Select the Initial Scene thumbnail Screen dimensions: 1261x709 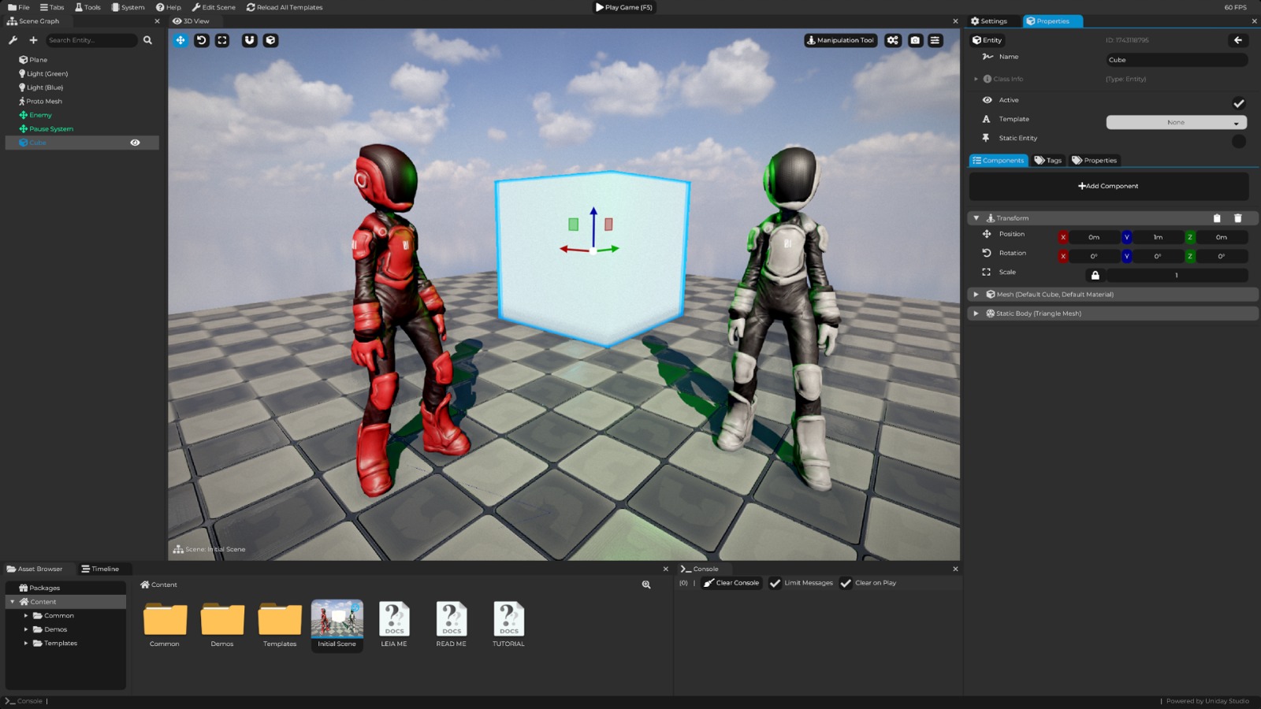[x=337, y=625]
